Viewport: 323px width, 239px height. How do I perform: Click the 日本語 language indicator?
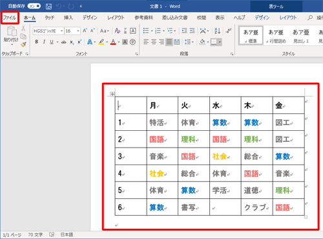pos(67,234)
